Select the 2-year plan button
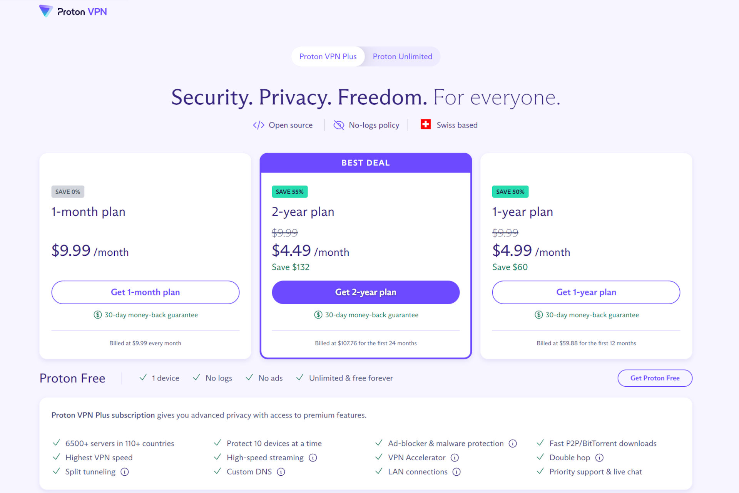This screenshot has width=739, height=493. click(x=366, y=292)
